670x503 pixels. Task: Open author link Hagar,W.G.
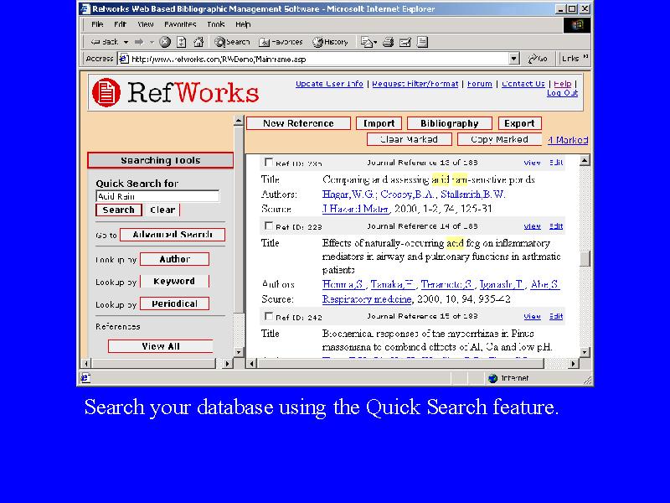coord(348,194)
